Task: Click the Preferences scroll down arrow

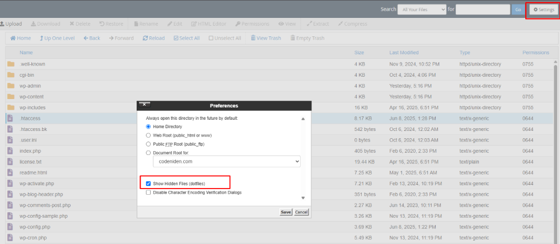Action: (303, 198)
